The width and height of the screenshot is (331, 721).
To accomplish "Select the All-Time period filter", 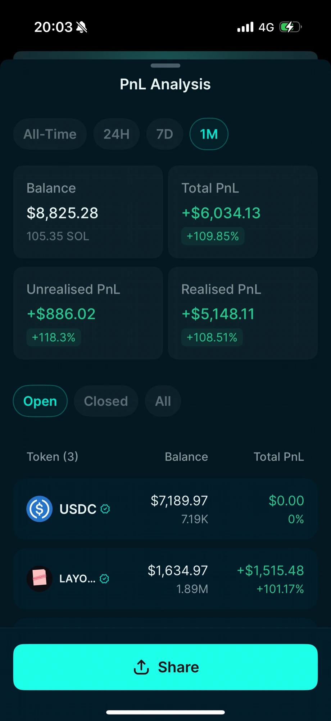I will (x=50, y=134).
